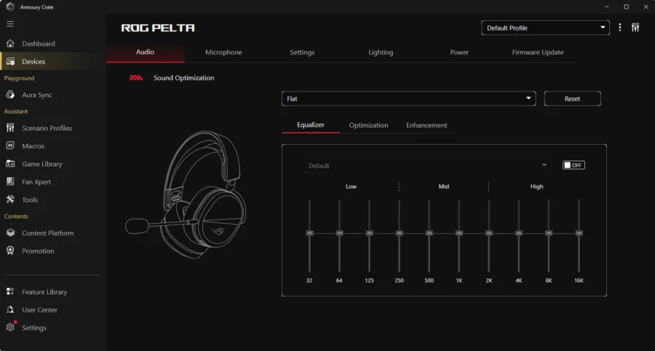The width and height of the screenshot is (655, 351).
Task: Select the Equalizer sub-tab
Action: (x=310, y=125)
